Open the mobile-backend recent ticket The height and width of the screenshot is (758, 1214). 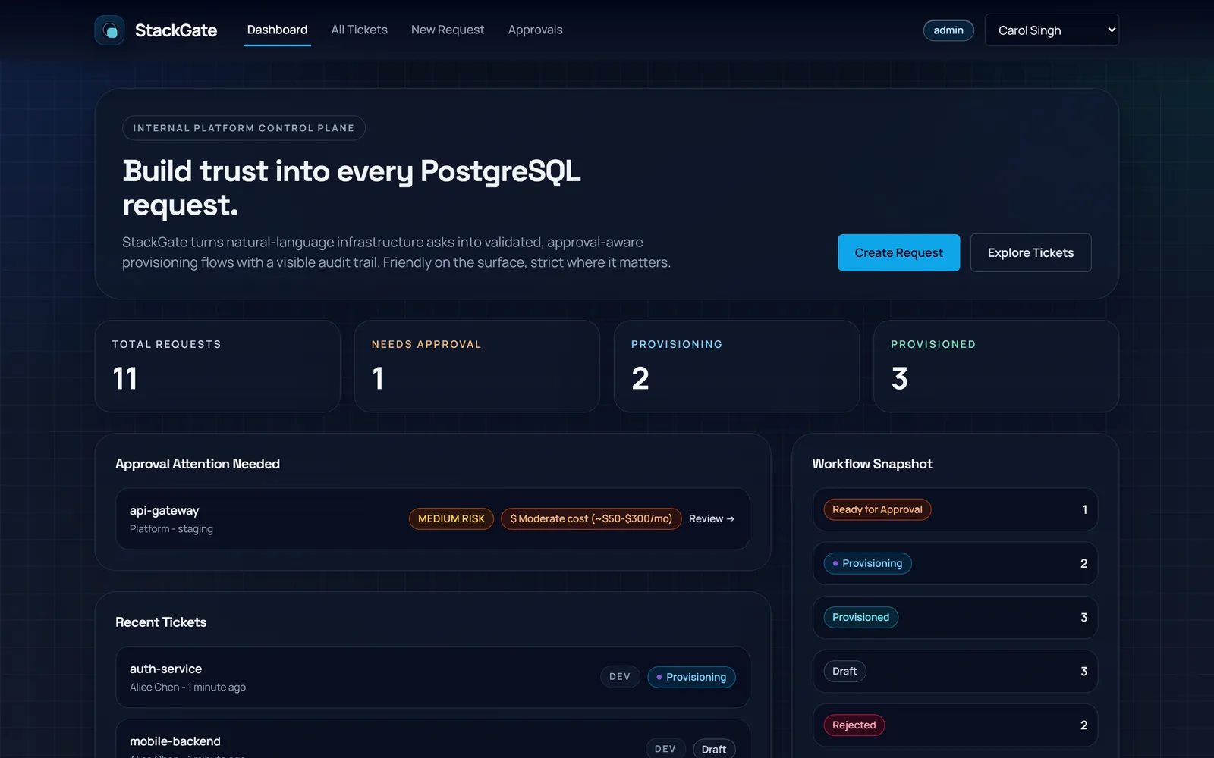pos(432,740)
